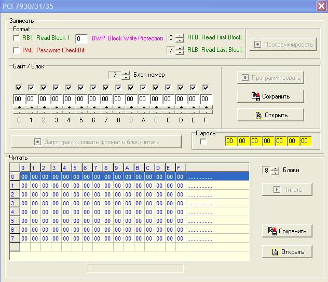Increment byte F using its plus button
The image size is (328, 282).
click(206, 107)
